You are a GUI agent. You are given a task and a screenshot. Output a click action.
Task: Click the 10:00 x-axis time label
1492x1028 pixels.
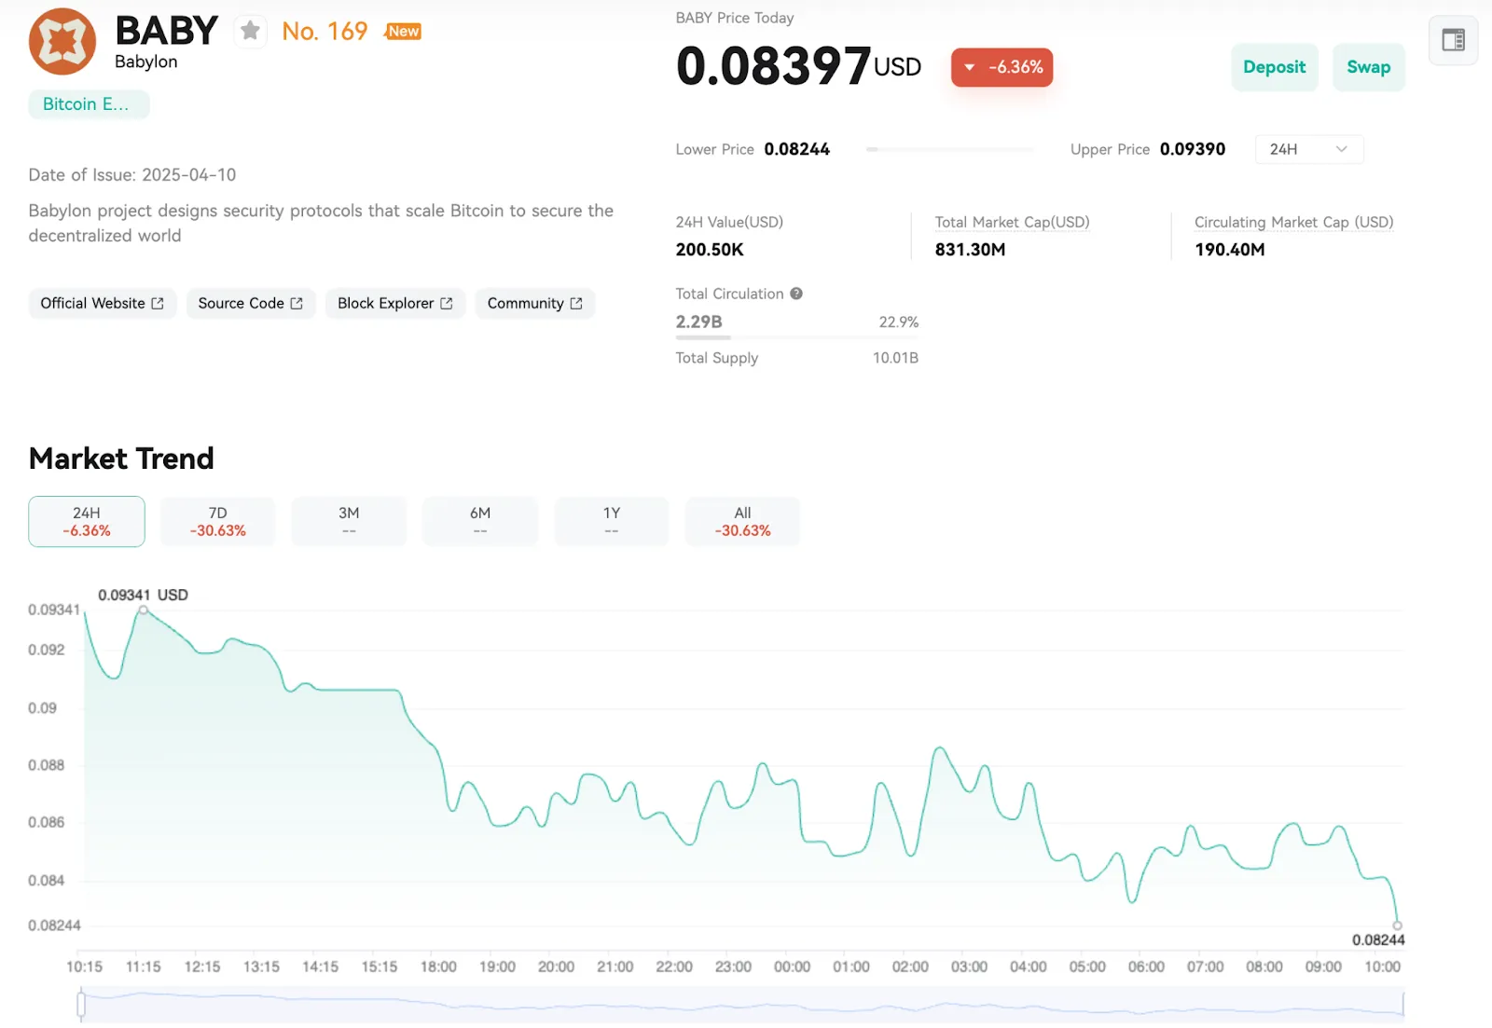1382,966
